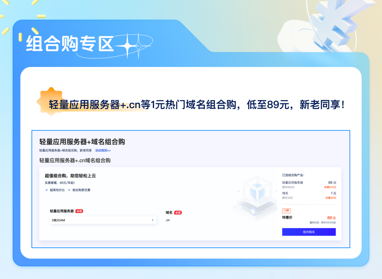Click the "原价33元" original price
The height and width of the screenshot is (279, 382).
tap(288, 198)
